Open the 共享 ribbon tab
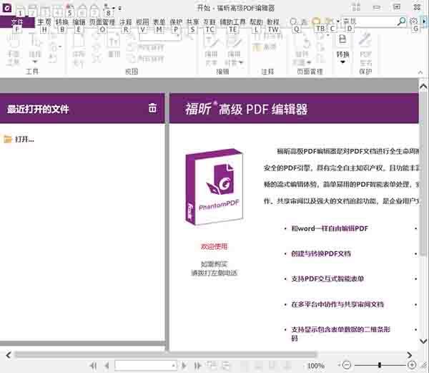Screen dimensions: 429x373 coord(192,22)
